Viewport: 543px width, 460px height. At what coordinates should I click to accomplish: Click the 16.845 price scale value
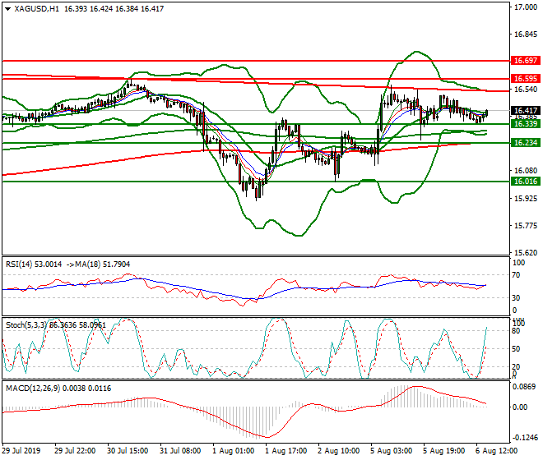[526, 34]
